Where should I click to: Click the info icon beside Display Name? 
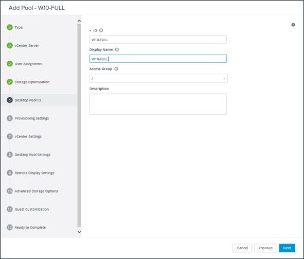click(x=117, y=49)
